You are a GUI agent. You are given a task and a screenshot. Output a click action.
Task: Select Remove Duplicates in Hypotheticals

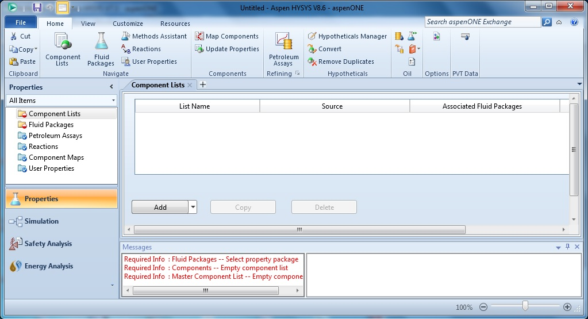pyautogui.click(x=340, y=62)
